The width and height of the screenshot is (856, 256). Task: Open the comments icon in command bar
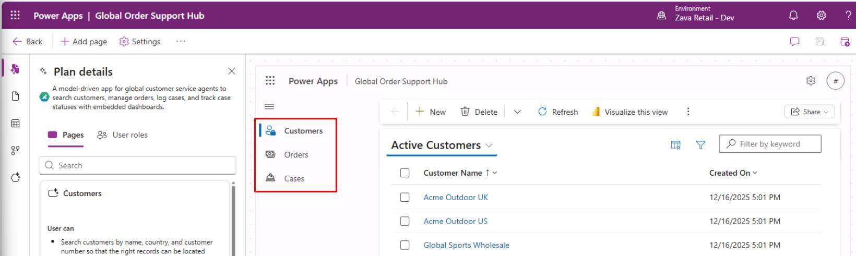click(794, 42)
